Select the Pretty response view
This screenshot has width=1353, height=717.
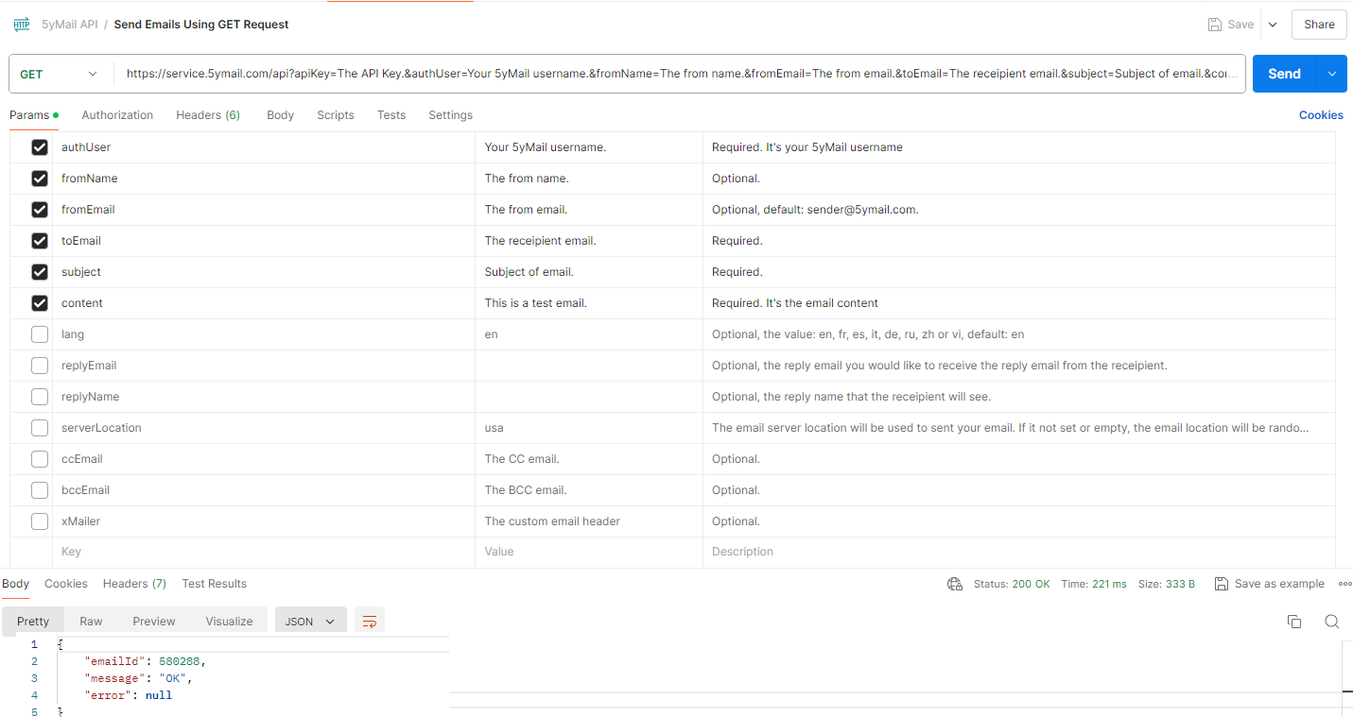[33, 621]
